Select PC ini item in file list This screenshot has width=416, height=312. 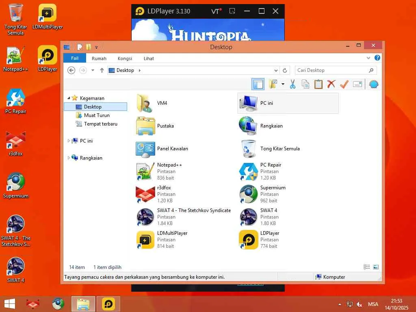(x=288, y=103)
